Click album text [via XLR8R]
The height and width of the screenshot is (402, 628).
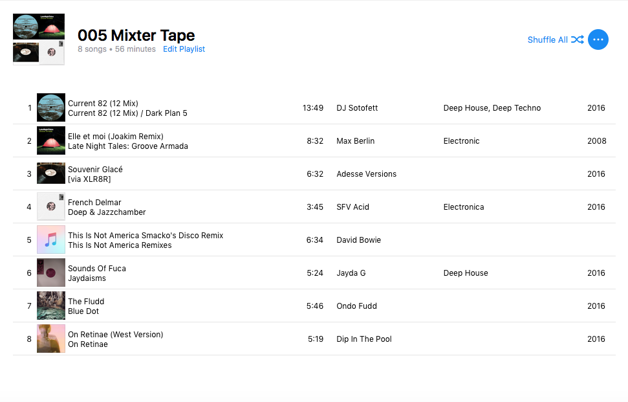tap(89, 179)
